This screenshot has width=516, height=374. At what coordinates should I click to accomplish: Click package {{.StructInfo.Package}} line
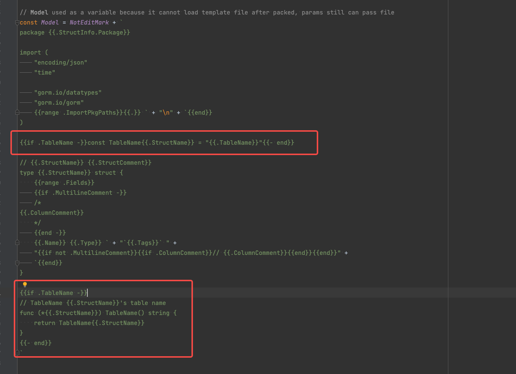[75, 33]
